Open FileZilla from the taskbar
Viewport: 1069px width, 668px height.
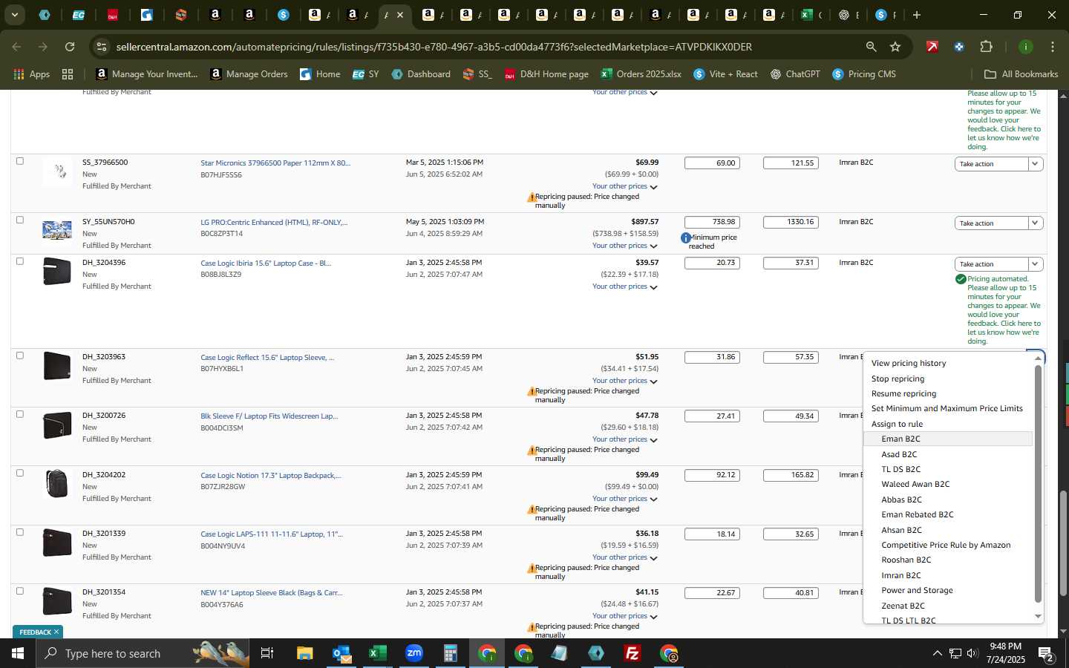[x=632, y=653]
